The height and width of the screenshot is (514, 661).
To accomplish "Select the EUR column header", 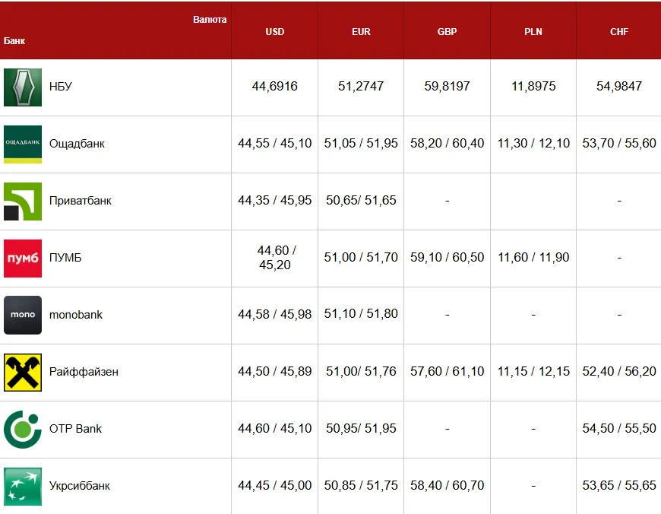I will pyautogui.click(x=362, y=32).
